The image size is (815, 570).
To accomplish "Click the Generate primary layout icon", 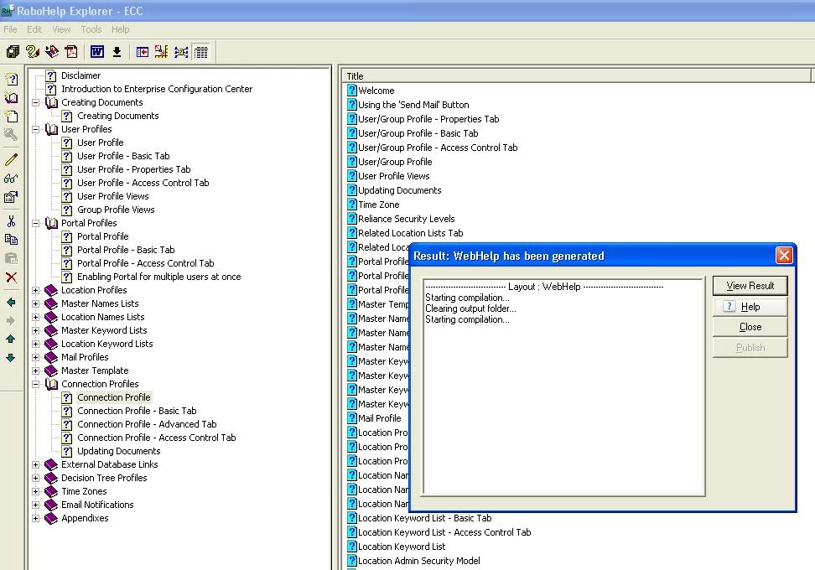I will click(x=51, y=52).
